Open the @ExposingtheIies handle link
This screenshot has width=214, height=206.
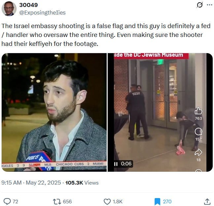point(43,13)
